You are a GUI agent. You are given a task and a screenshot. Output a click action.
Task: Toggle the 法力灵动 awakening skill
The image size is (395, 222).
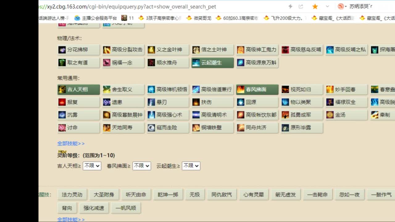pos(72,195)
